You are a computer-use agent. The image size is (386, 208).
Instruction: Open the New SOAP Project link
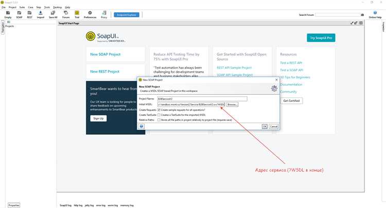106,54
